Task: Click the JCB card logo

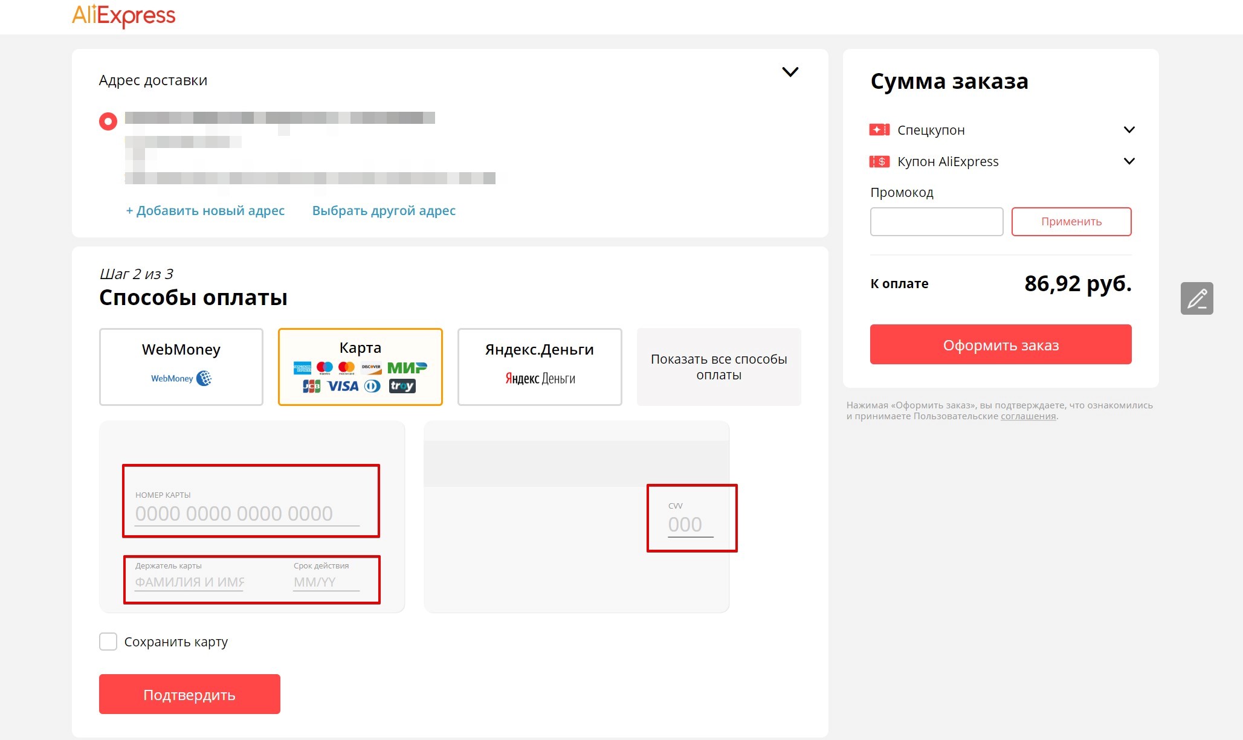Action: 311,386
